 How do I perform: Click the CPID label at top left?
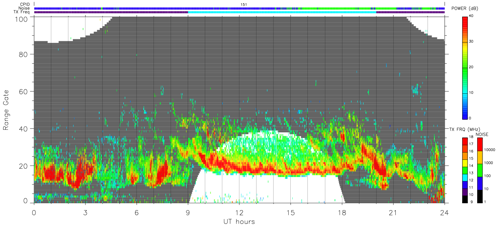click(25, 4)
